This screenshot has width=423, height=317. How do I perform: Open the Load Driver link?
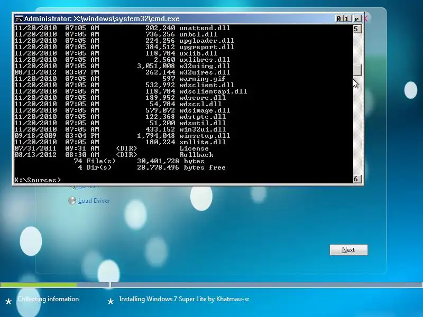[x=94, y=201]
